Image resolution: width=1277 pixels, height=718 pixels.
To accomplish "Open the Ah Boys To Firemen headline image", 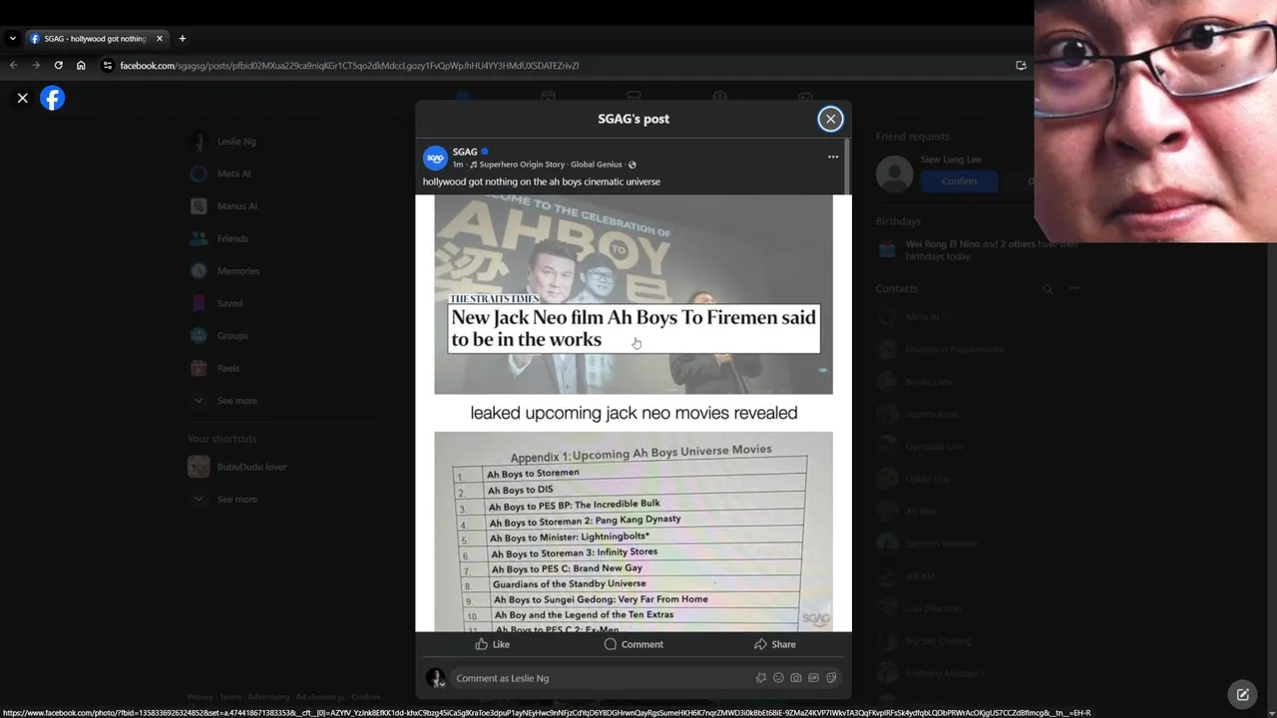I will [x=634, y=294].
